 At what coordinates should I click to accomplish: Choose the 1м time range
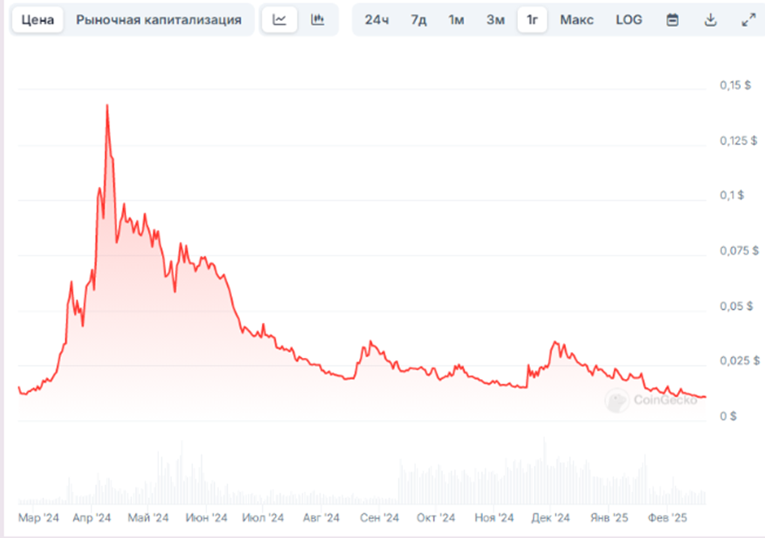coord(456,20)
